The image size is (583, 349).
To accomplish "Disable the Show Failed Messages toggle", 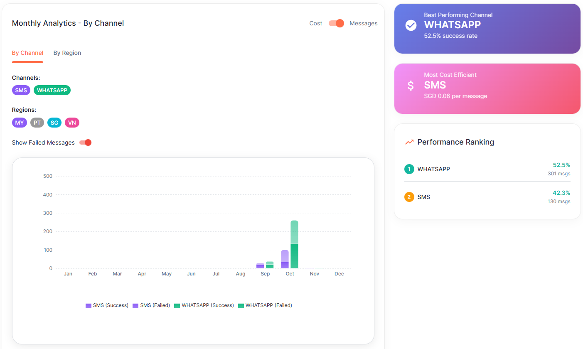I will [85, 143].
